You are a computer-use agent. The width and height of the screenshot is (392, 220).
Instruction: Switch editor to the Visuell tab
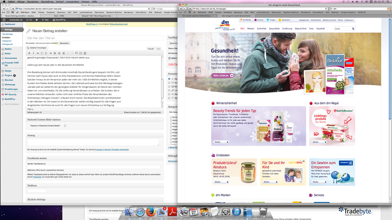[150, 49]
